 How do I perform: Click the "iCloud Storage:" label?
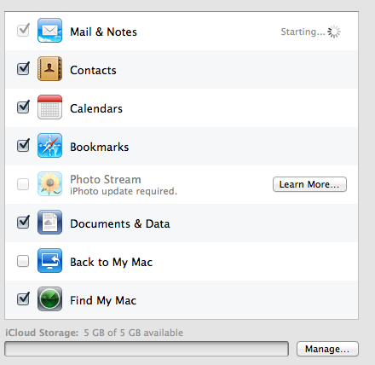(x=42, y=333)
